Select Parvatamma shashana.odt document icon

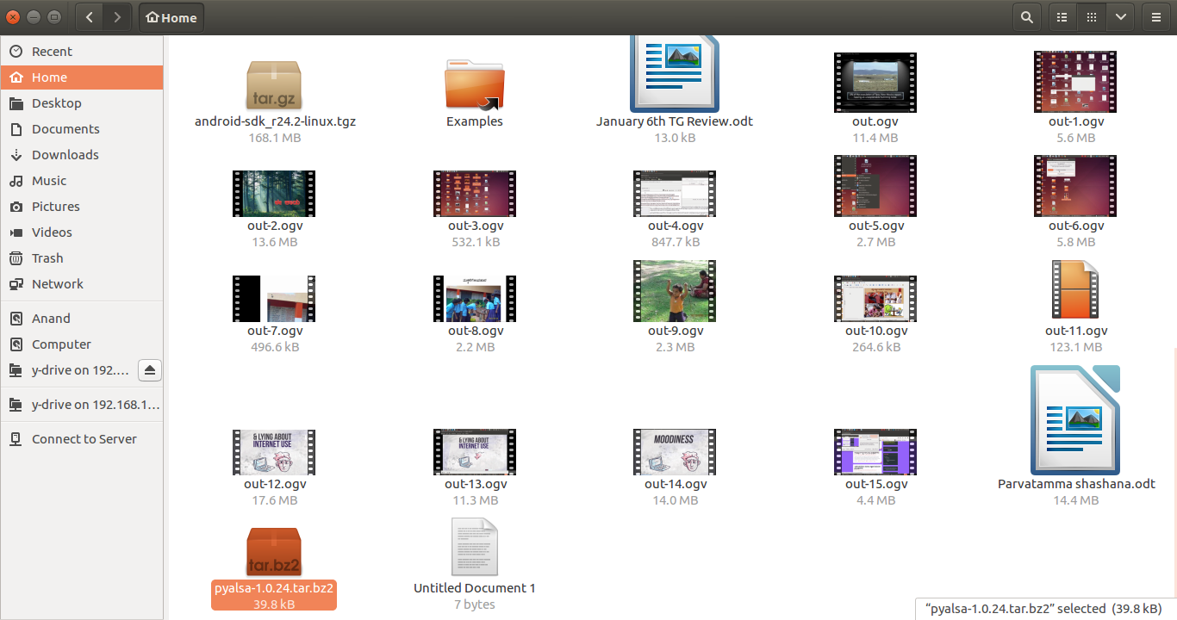point(1075,419)
